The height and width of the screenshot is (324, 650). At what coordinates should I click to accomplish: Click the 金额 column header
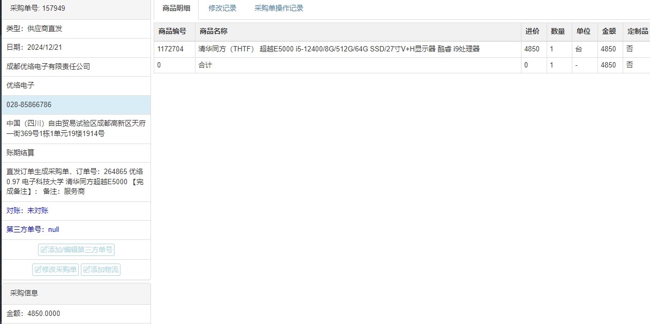[610, 32]
